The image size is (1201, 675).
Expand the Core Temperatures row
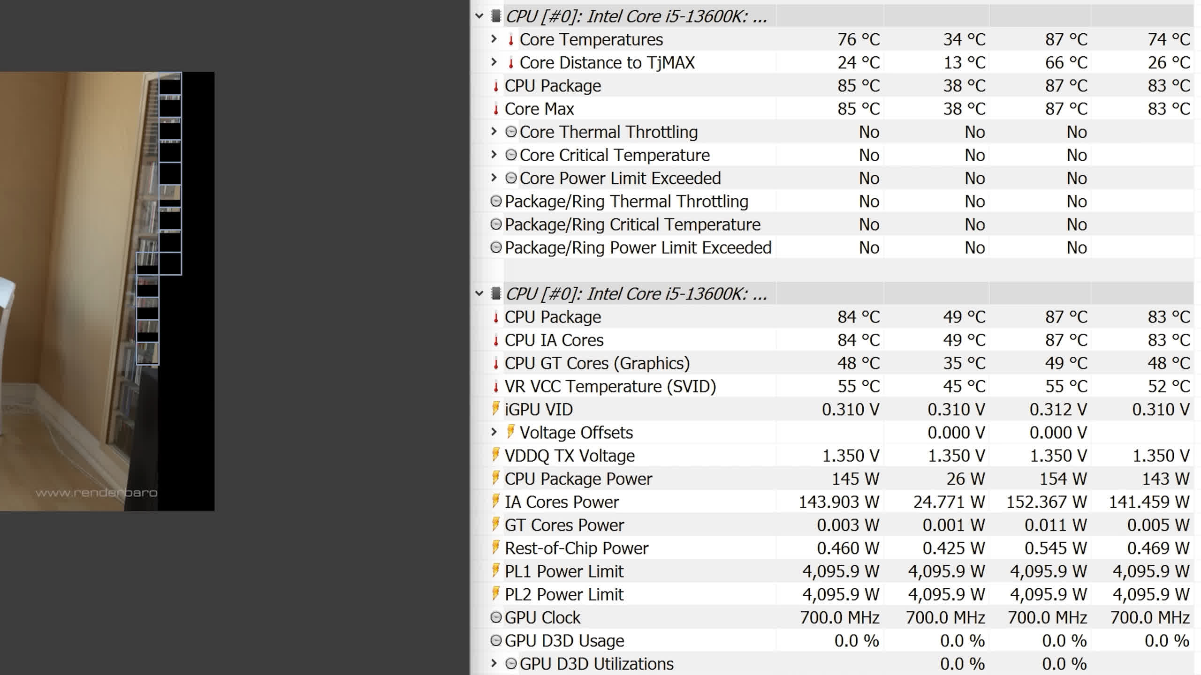[494, 39]
